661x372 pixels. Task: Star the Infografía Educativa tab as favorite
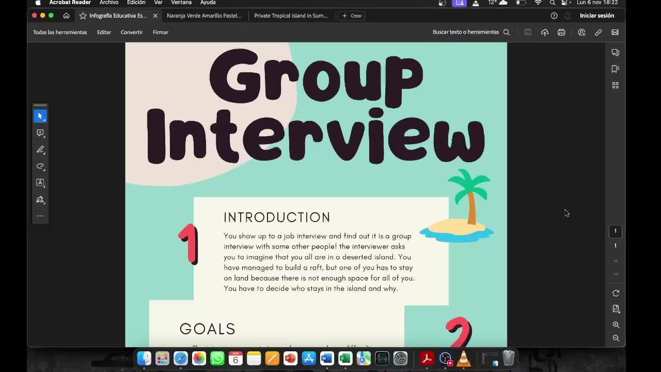[83, 16]
